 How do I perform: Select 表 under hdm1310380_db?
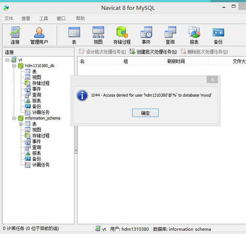34,71
